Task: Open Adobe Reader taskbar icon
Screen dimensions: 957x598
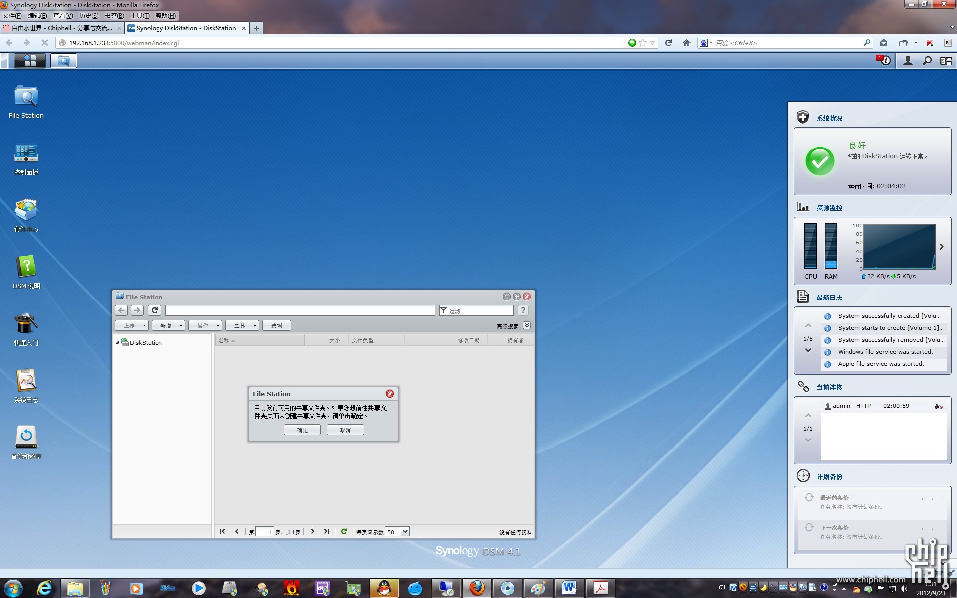Action: [x=600, y=588]
